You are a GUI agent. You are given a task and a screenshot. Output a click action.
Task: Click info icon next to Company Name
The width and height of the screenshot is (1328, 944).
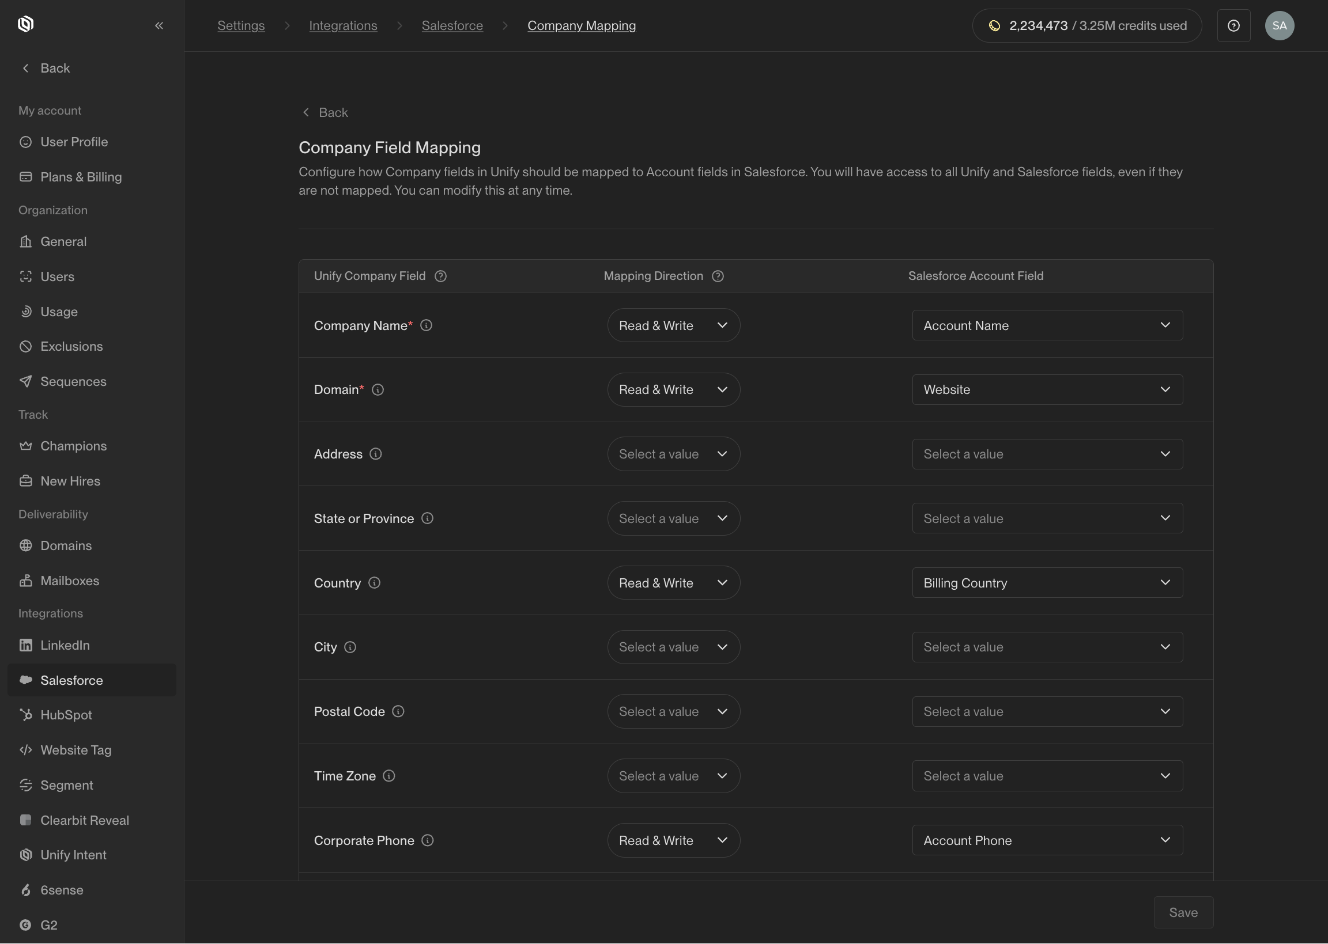coord(426,325)
